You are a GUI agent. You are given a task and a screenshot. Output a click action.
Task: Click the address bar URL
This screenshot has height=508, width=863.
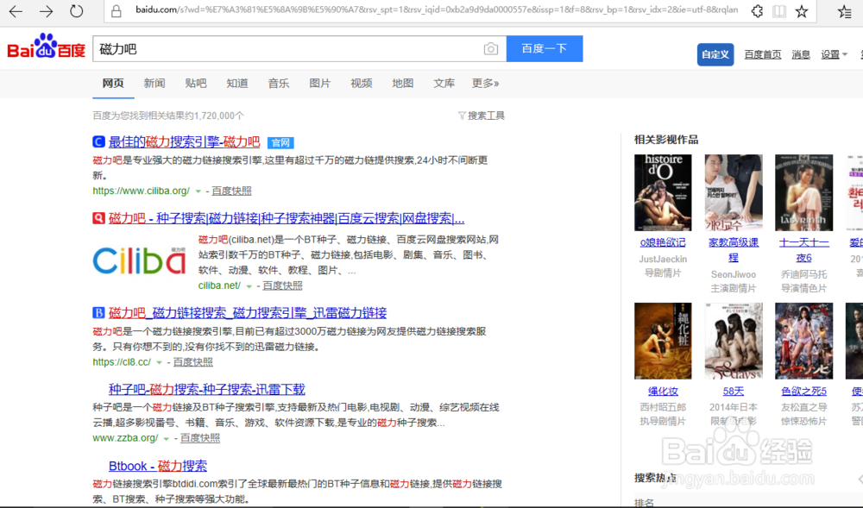(x=437, y=9)
